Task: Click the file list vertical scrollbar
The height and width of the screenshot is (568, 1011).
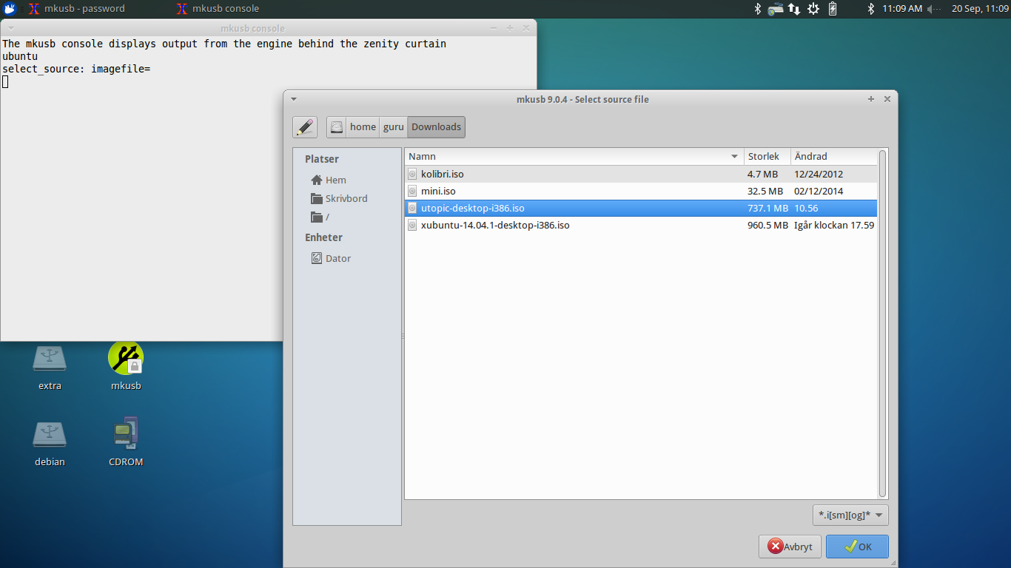Action: pyautogui.click(x=882, y=324)
